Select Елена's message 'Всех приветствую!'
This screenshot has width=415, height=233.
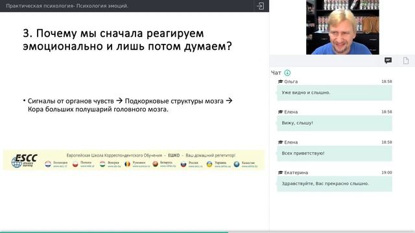click(x=335, y=153)
